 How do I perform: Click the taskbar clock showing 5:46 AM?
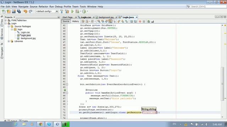point(217,124)
